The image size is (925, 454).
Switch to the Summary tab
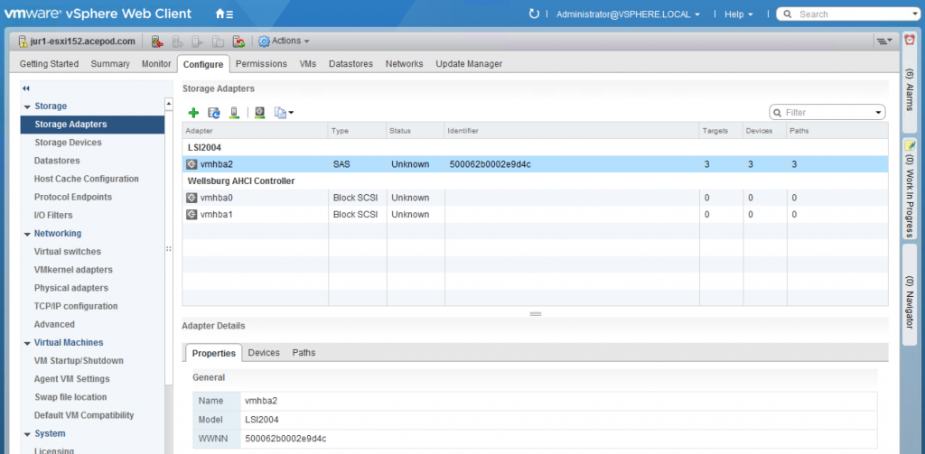tap(110, 64)
